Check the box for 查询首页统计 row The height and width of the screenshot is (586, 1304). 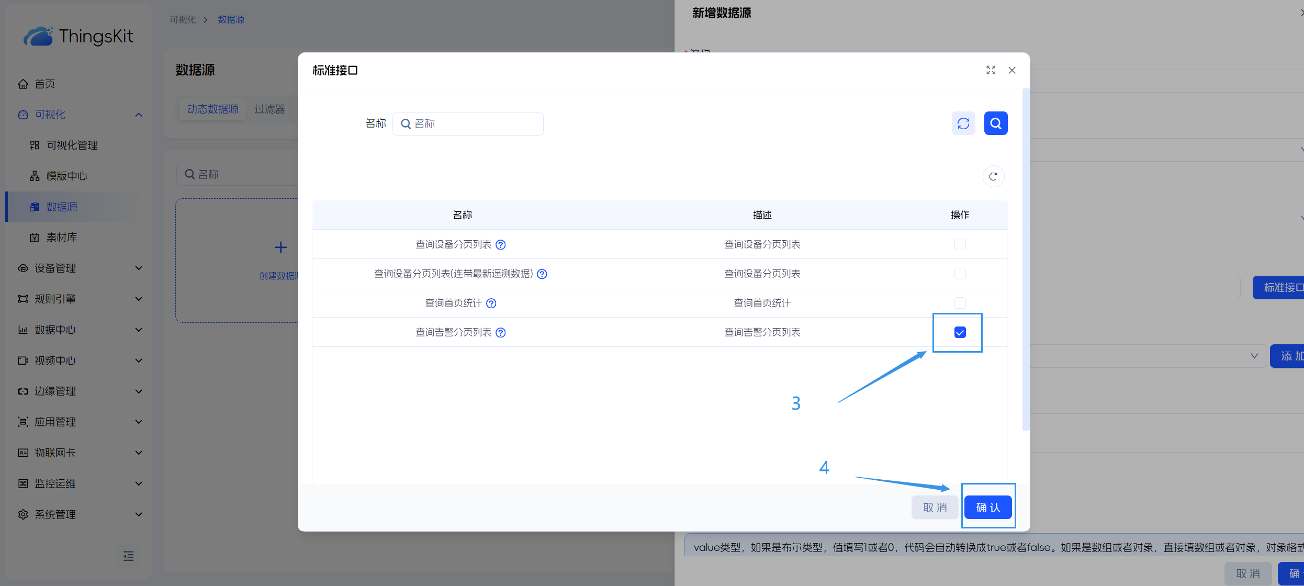point(960,303)
